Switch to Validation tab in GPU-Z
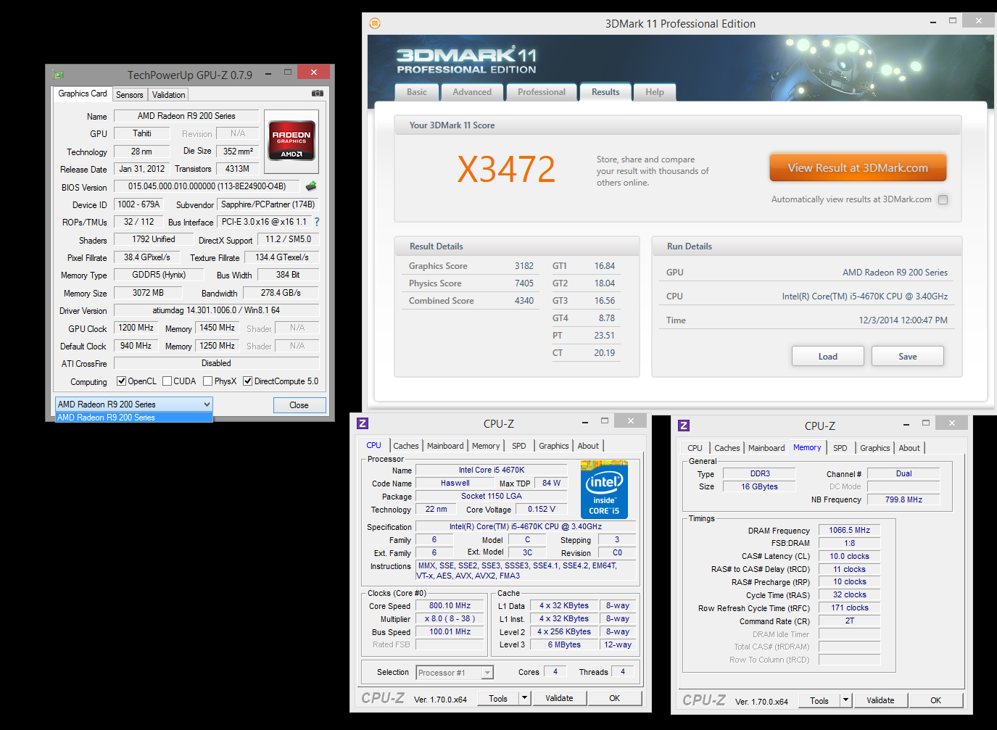997x730 pixels. pos(169,95)
